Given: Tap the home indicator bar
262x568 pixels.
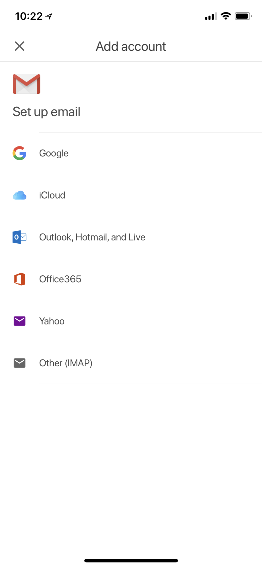Looking at the screenshot, I should (131, 561).
